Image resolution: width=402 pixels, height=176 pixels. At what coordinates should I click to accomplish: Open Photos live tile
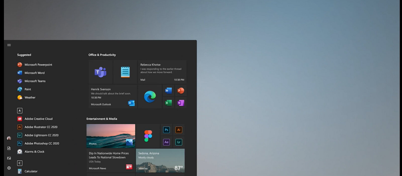pyautogui.click(x=111, y=136)
